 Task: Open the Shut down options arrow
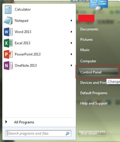tap(102, 133)
